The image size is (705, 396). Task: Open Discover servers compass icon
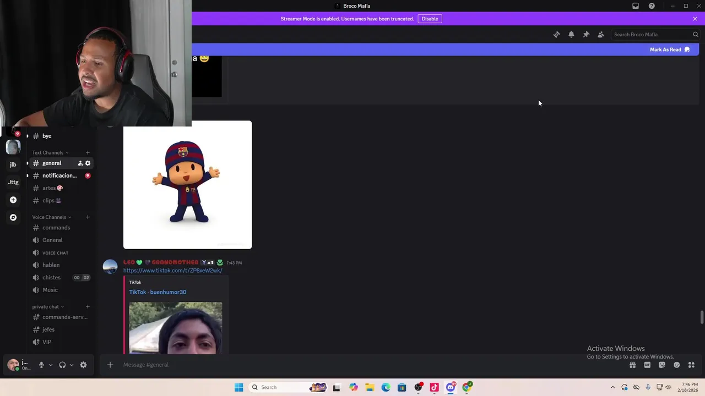13,217
